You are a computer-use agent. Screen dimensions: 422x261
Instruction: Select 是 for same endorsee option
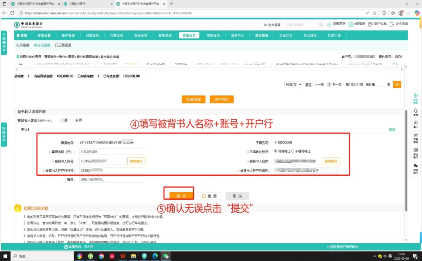tap(62, 120)
